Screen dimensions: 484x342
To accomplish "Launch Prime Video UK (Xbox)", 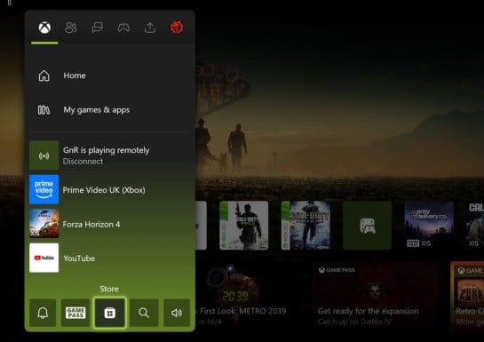I will (x=110, y=189).
